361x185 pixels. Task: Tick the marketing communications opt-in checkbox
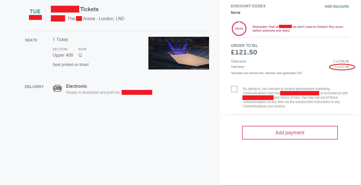[234, 89]
